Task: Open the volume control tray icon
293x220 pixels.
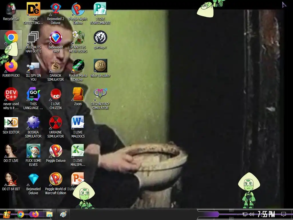Action: pyautogui.click(x=252, y=214)
